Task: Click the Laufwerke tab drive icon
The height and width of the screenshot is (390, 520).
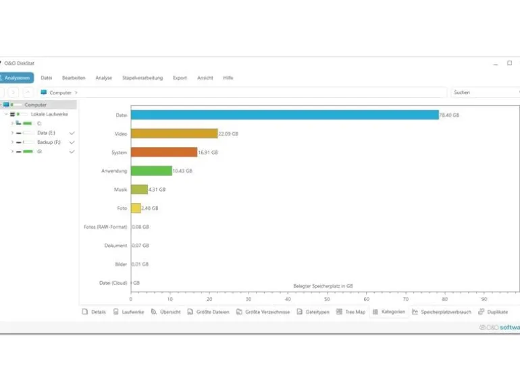Action: [115, 312]
